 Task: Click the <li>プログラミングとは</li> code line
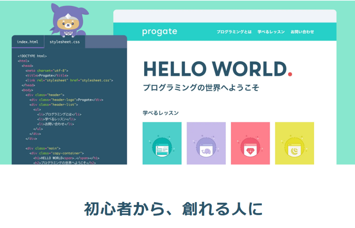(x=59, y=114)
